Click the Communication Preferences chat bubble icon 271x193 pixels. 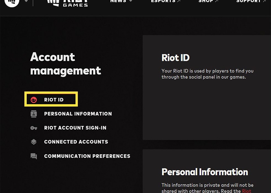[34, 156]
